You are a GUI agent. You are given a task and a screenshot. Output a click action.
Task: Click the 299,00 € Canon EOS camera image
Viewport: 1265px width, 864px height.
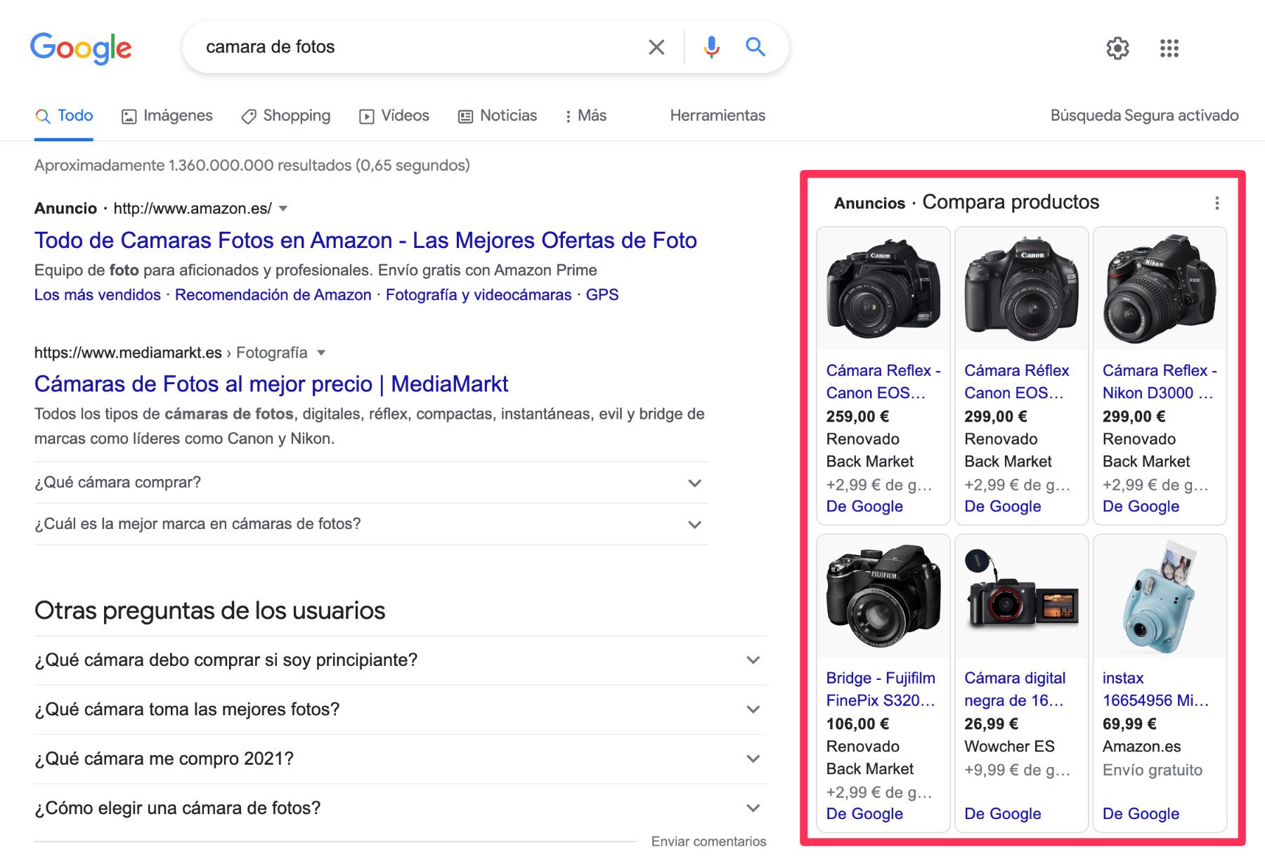coord(1021,289)
